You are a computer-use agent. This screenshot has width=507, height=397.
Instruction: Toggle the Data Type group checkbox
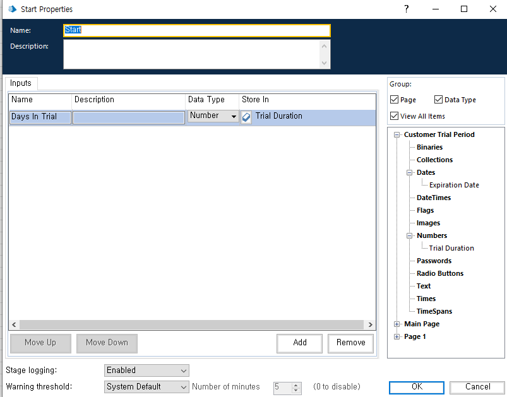(438, 100)
